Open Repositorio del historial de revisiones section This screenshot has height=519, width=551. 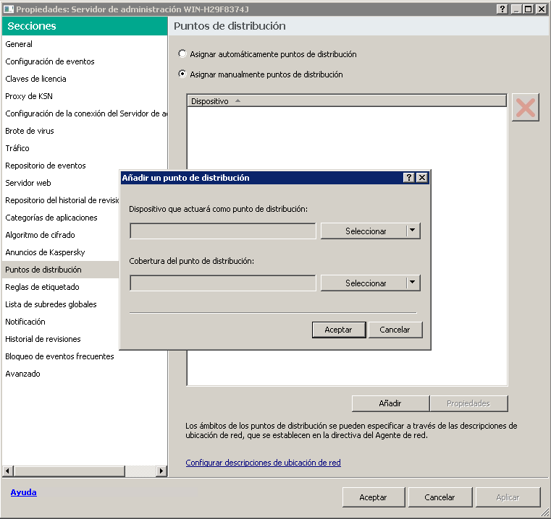(60, 200)
